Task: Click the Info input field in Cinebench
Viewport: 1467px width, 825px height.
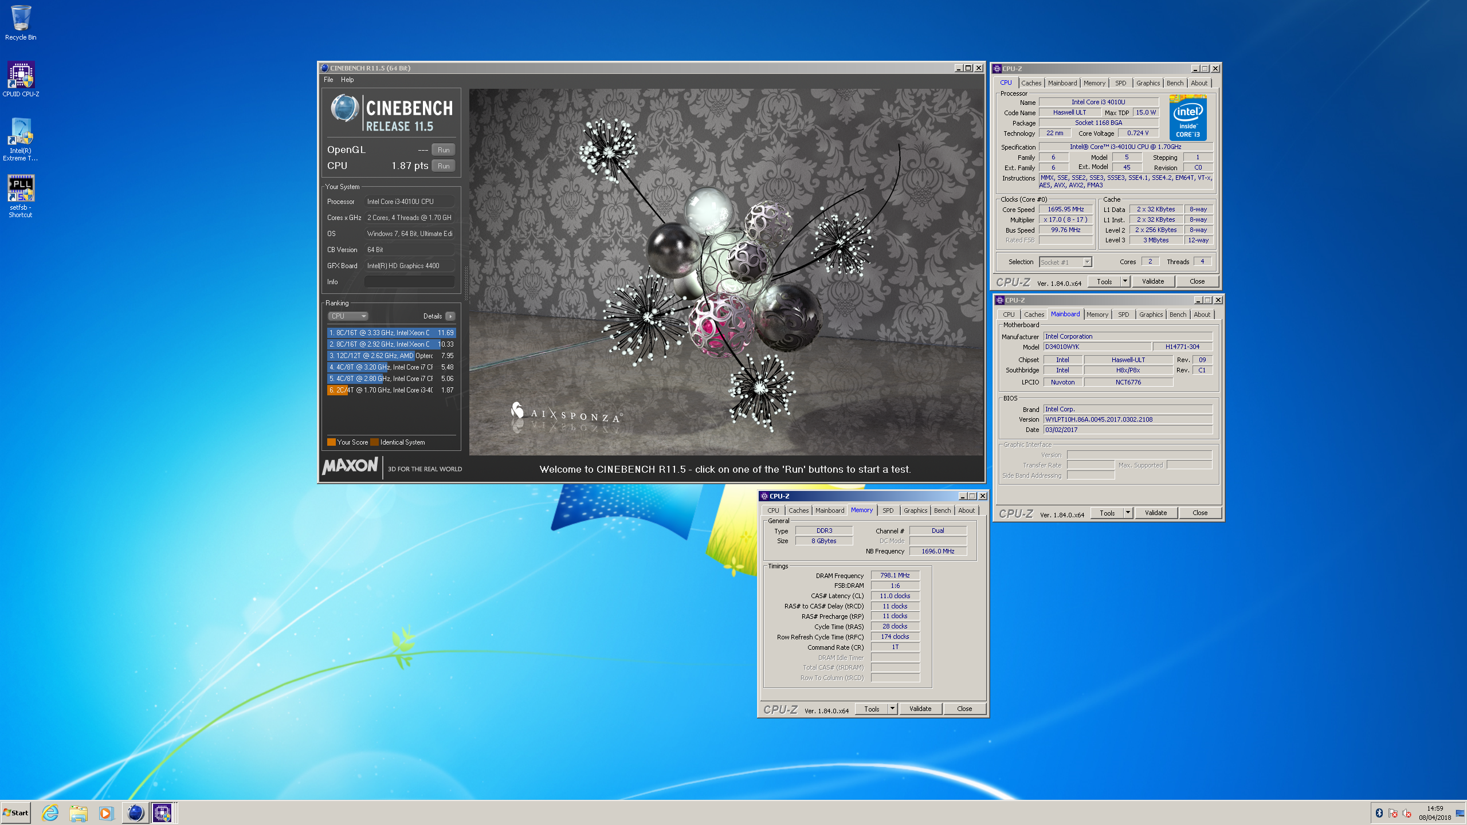Action: (x=410, y=282)
